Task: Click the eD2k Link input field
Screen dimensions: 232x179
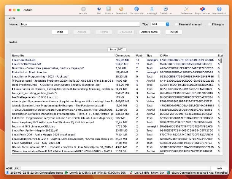Action: point(115,168)
